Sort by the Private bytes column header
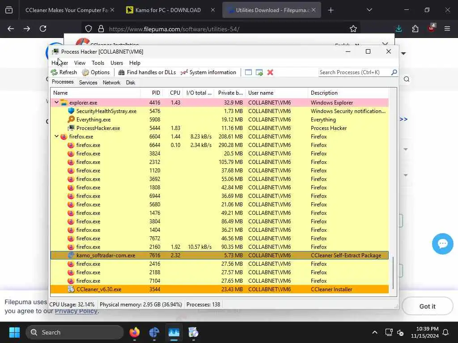The height and width of the screenshot is (343, 458). (x=230, y=93)
